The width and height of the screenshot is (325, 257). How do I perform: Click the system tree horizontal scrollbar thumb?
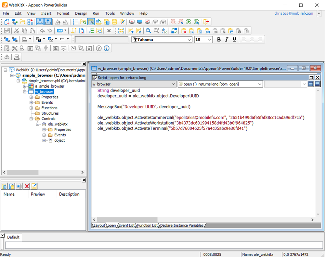(x=23, y=172)
